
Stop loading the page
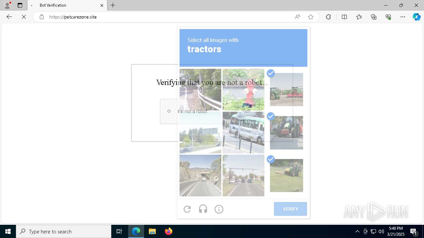pos(24,17)
